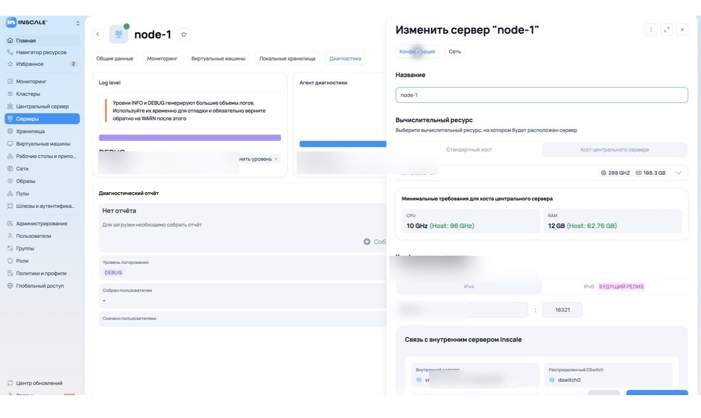
Task: Choose the IPv4 address type
Action: tap(469, 286)
